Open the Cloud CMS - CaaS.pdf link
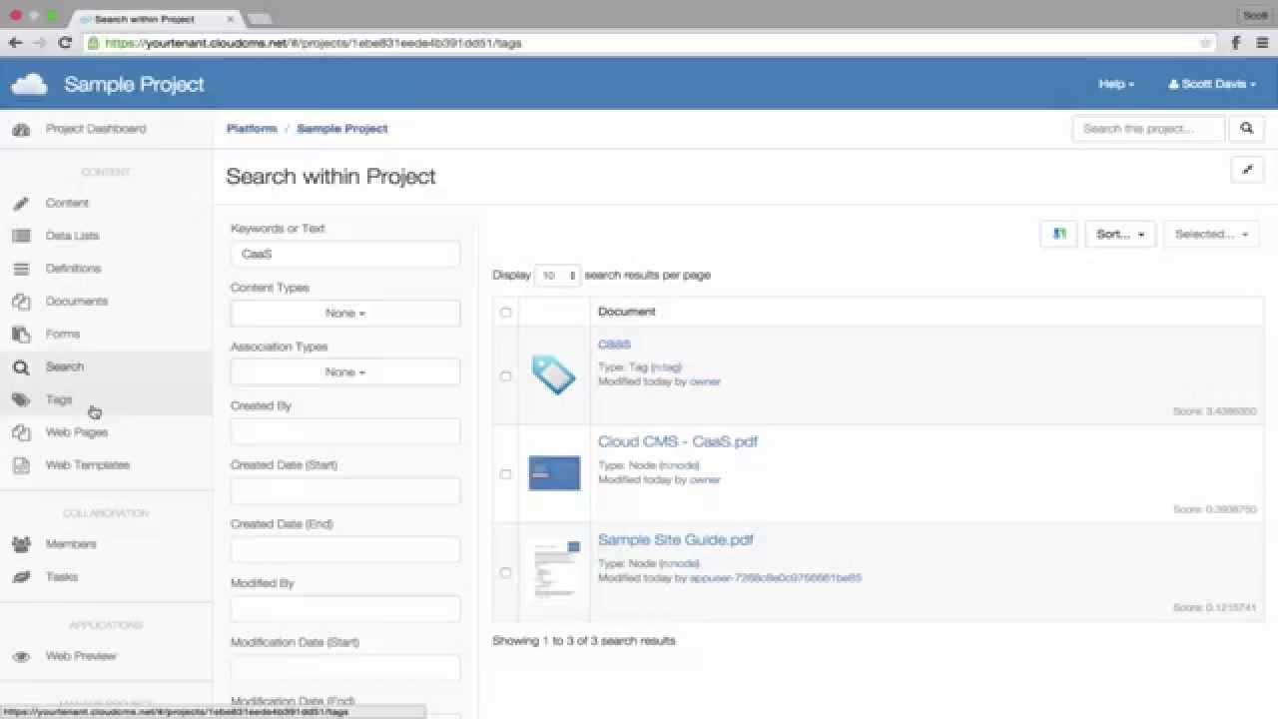Screen dimensions: 1278x719 (x=678, y=441)
